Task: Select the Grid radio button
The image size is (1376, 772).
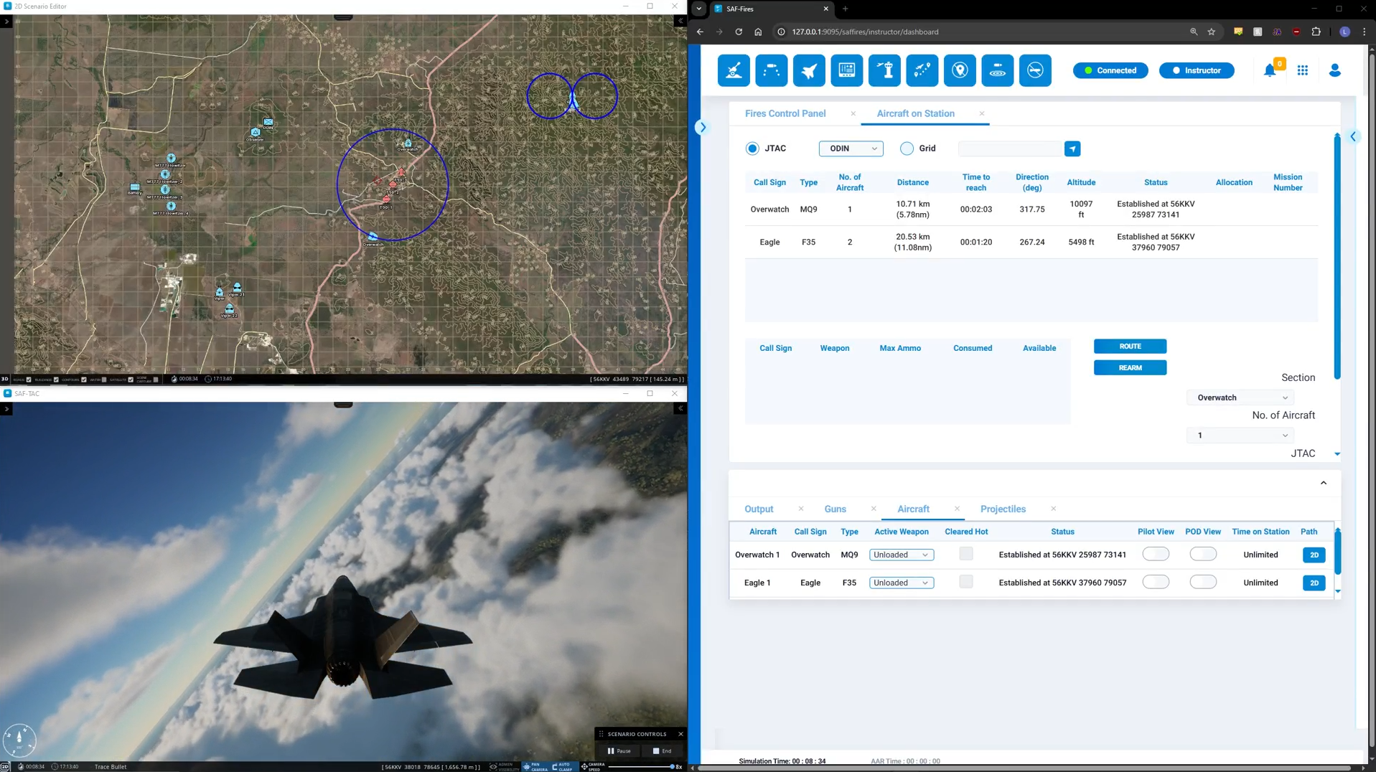Action: coord(907,149)
